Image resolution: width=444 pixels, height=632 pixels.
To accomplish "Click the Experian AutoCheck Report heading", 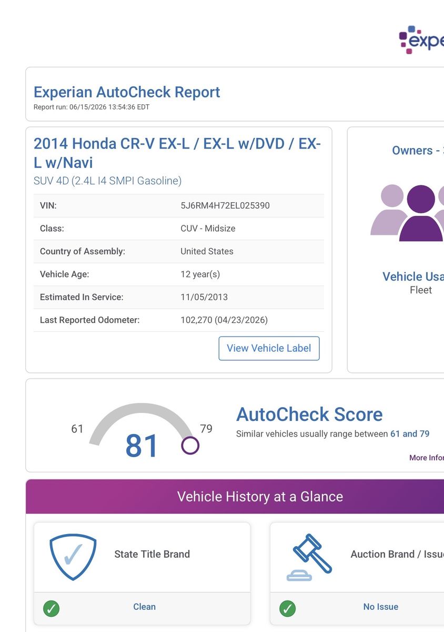I will [x=127, y=92].
